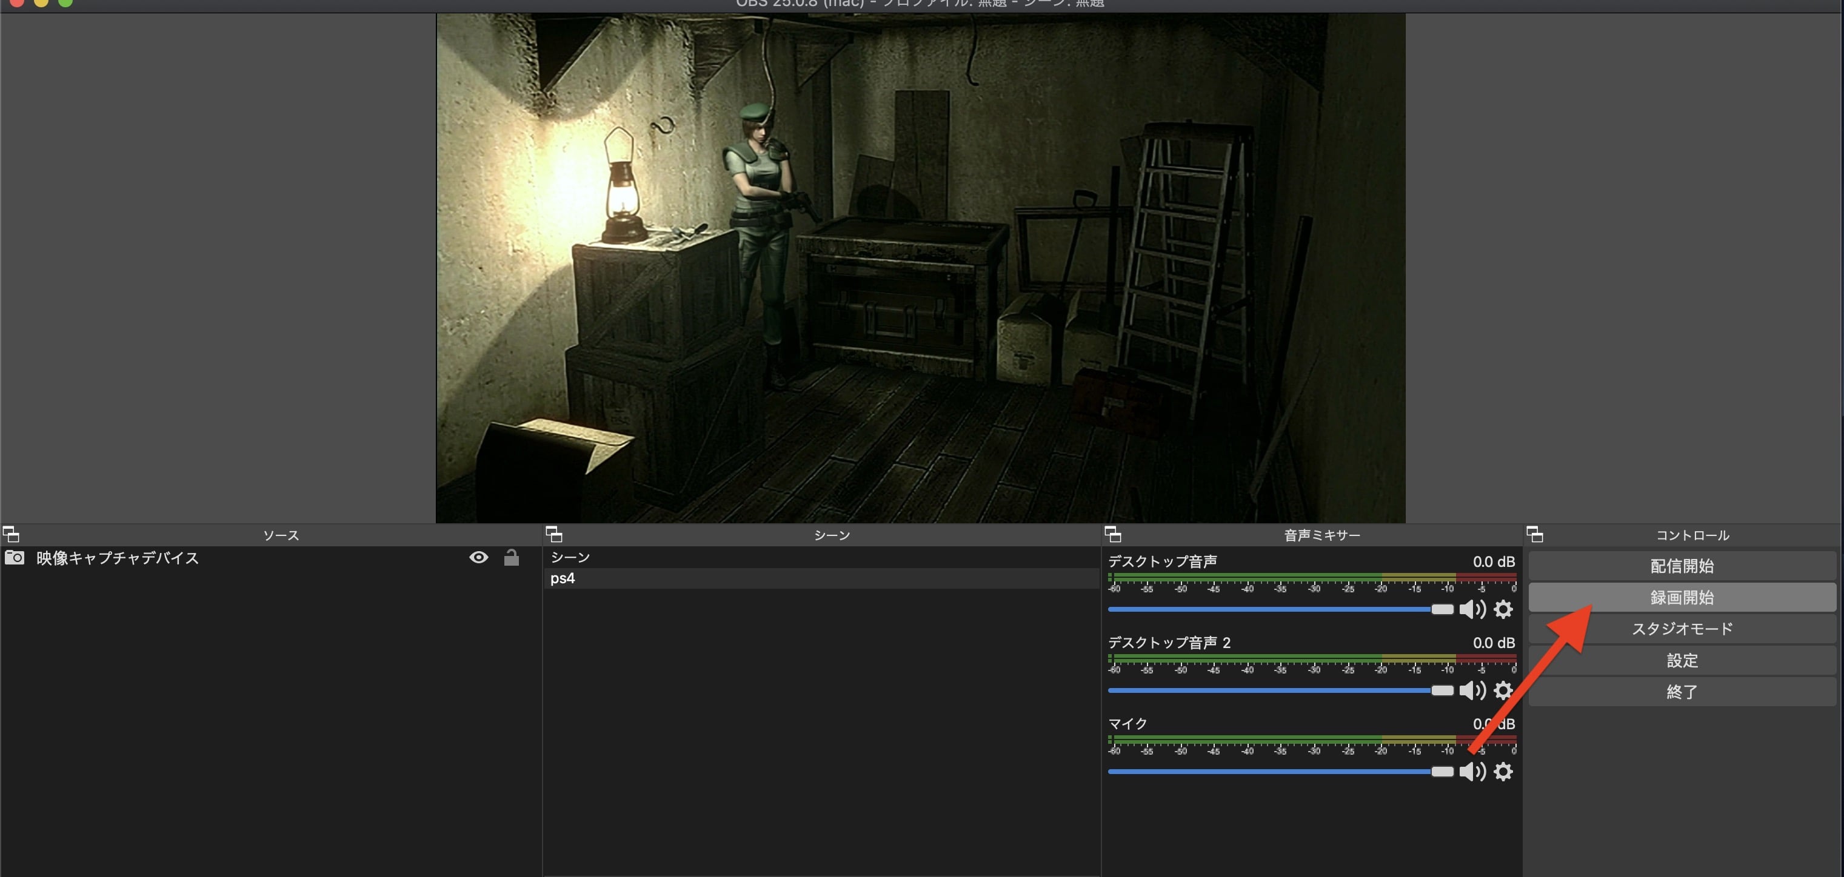Click the マイク volume slider handle
This screenshot has width=1844, height=877.
click(1441, 772)
